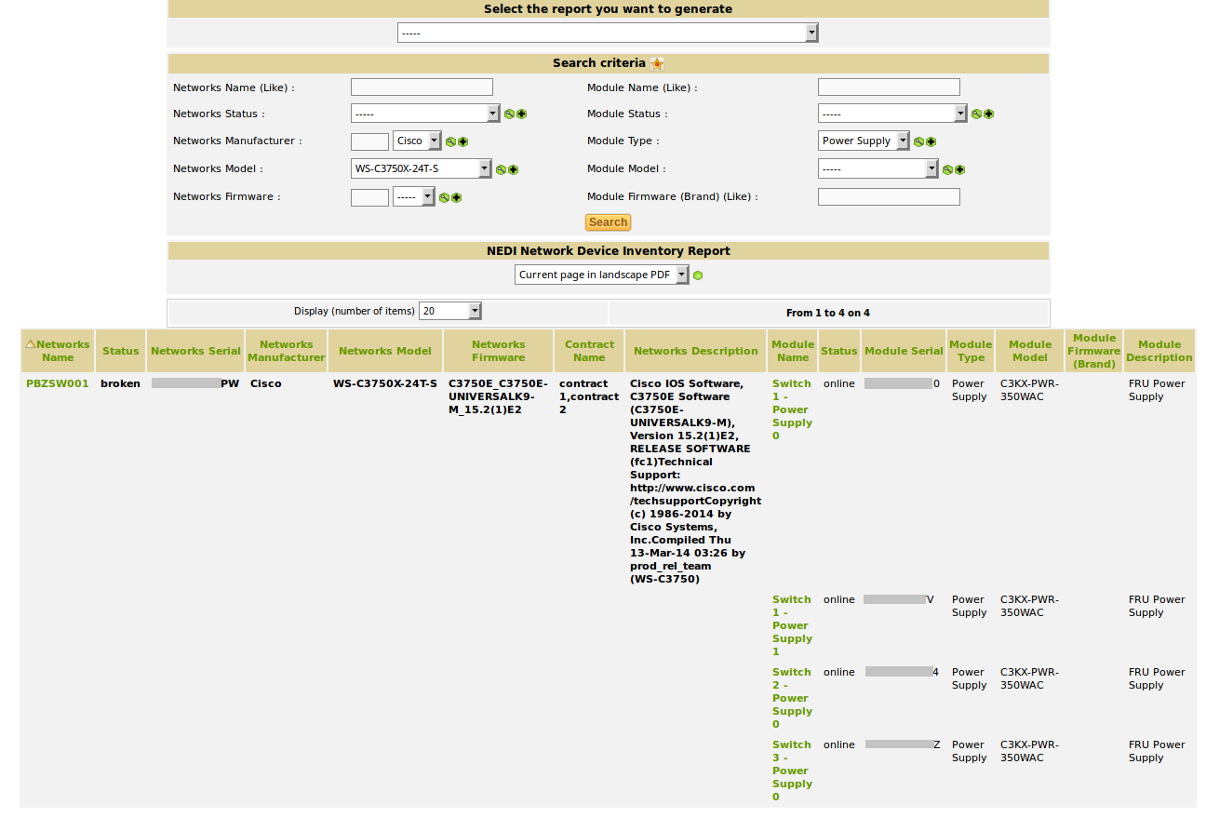1206x818 pixels.
Task: Sort by Module Description column header
Action: 1159,351
